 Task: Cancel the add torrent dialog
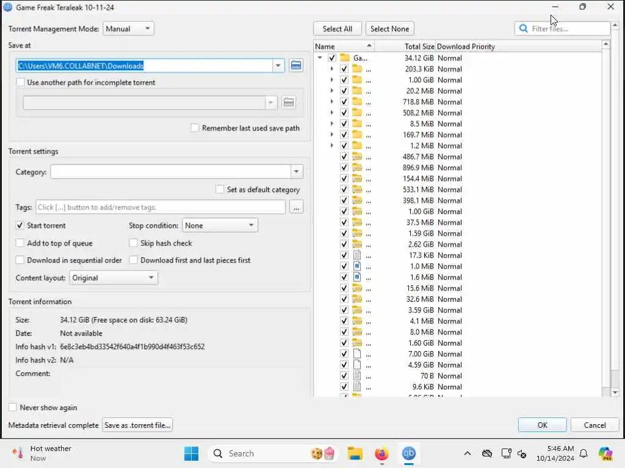[594, 425]
